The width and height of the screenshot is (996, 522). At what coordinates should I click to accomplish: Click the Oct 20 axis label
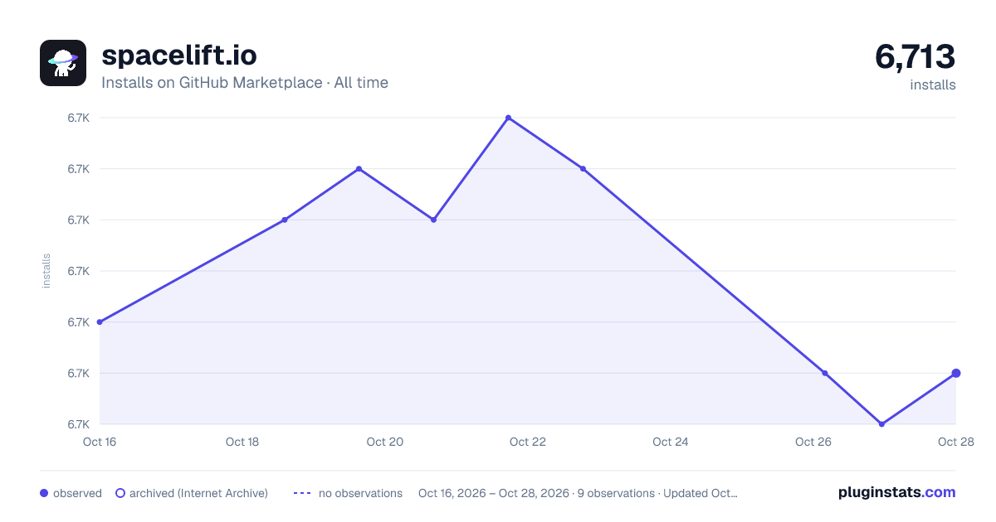click(x=385, y=442)
